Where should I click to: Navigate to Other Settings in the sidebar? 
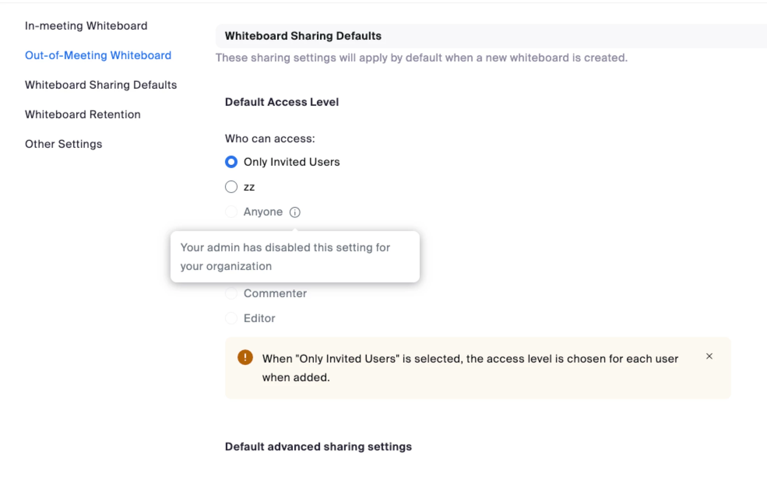(x=63, y=144)
